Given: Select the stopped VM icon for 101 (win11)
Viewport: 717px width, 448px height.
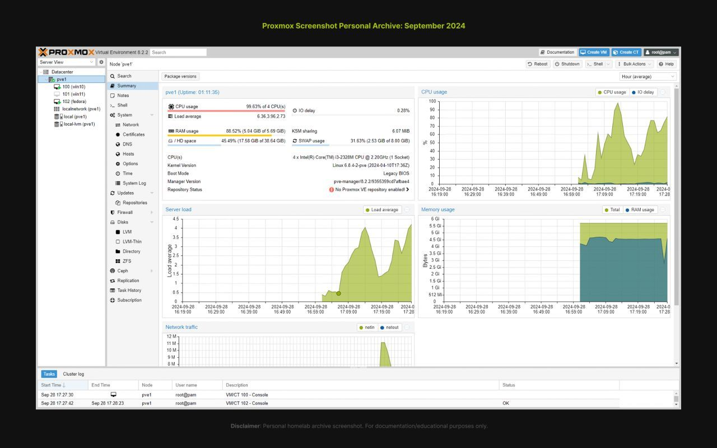Looking at the screenshot, I should point(57,94).
